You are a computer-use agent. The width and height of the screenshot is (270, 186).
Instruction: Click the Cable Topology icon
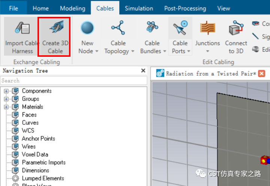[118, 28]
